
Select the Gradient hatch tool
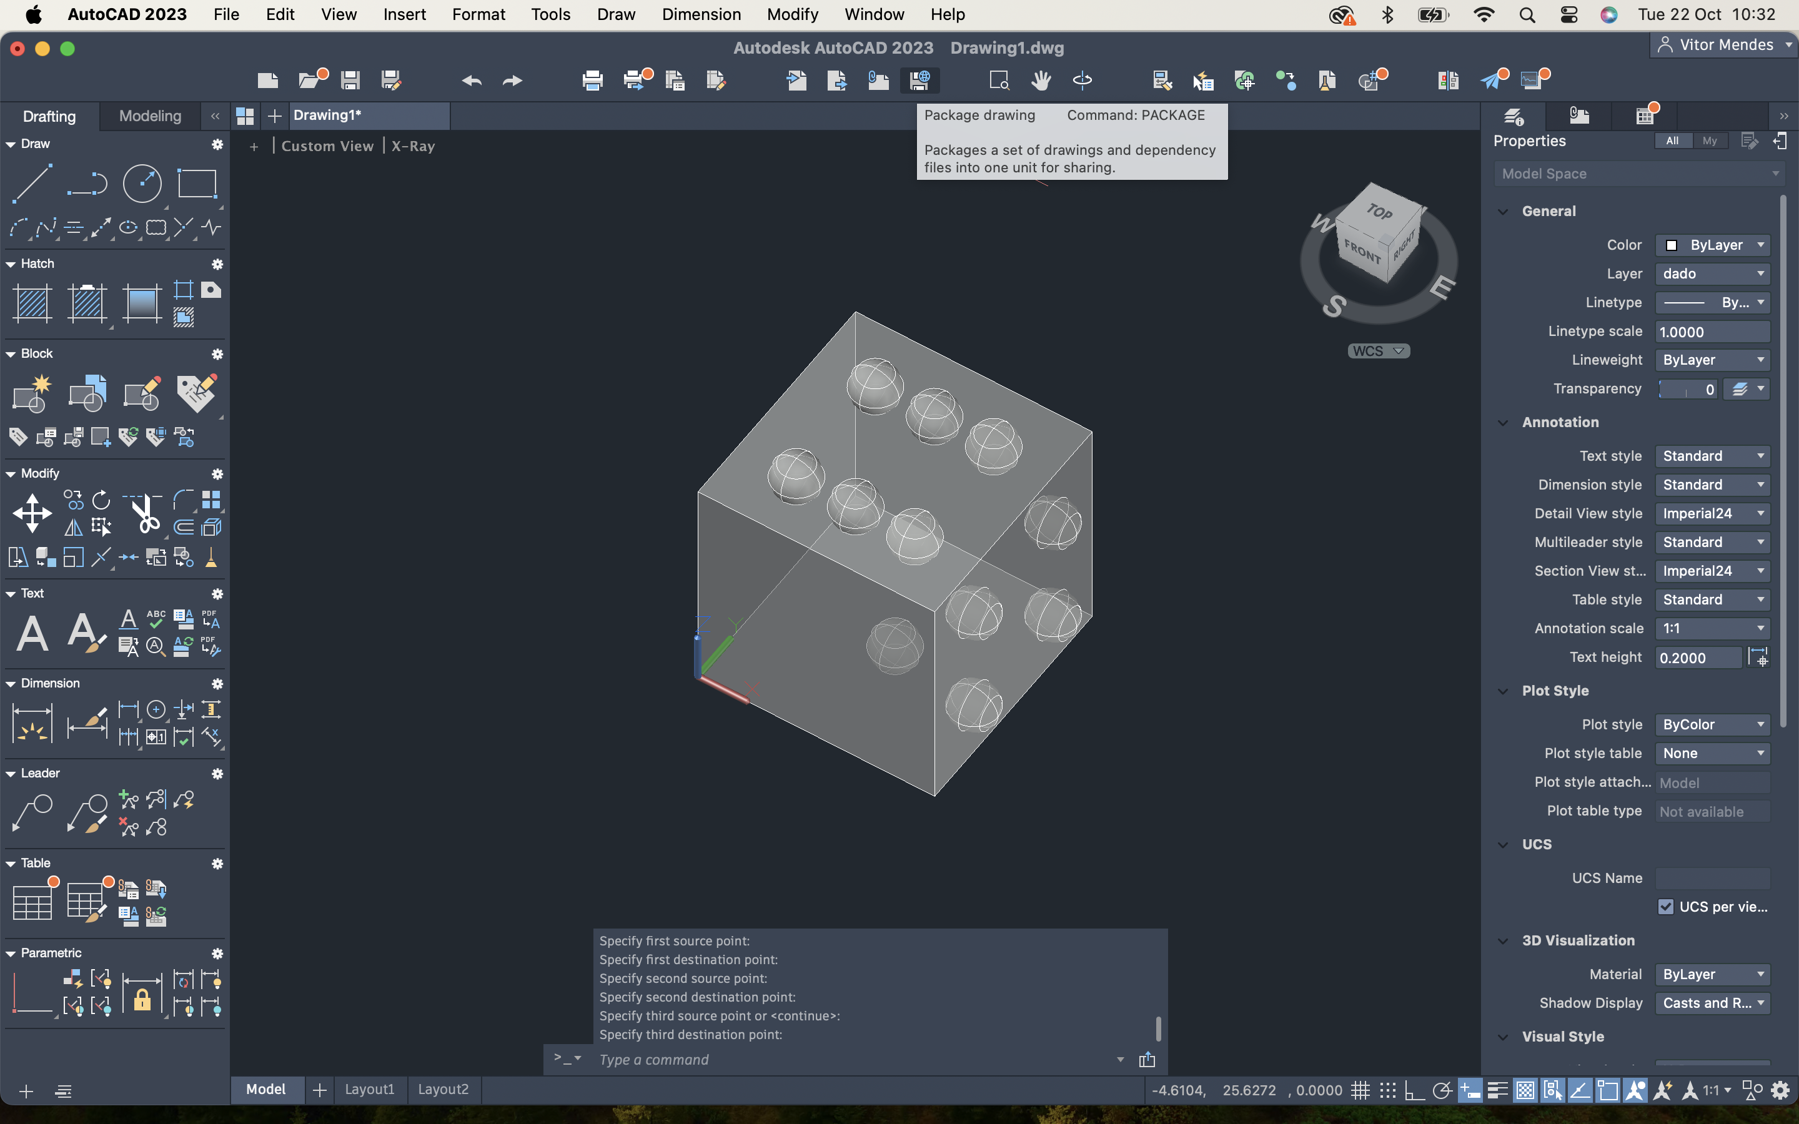142,303
